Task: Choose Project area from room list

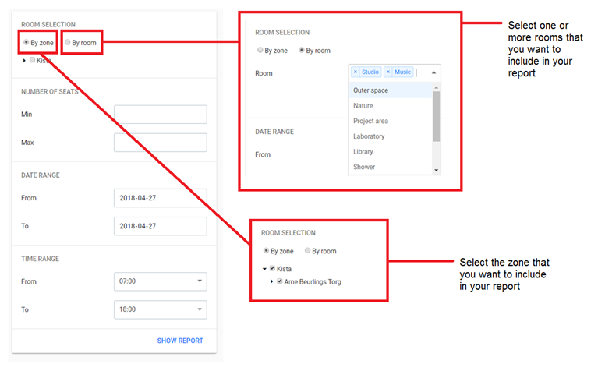Action: point(390,121)
